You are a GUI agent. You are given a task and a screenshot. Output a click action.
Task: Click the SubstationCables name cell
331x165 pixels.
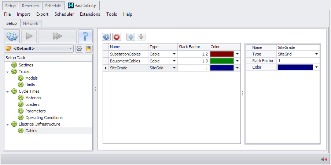pyautogui.click(x=128, y=54)
